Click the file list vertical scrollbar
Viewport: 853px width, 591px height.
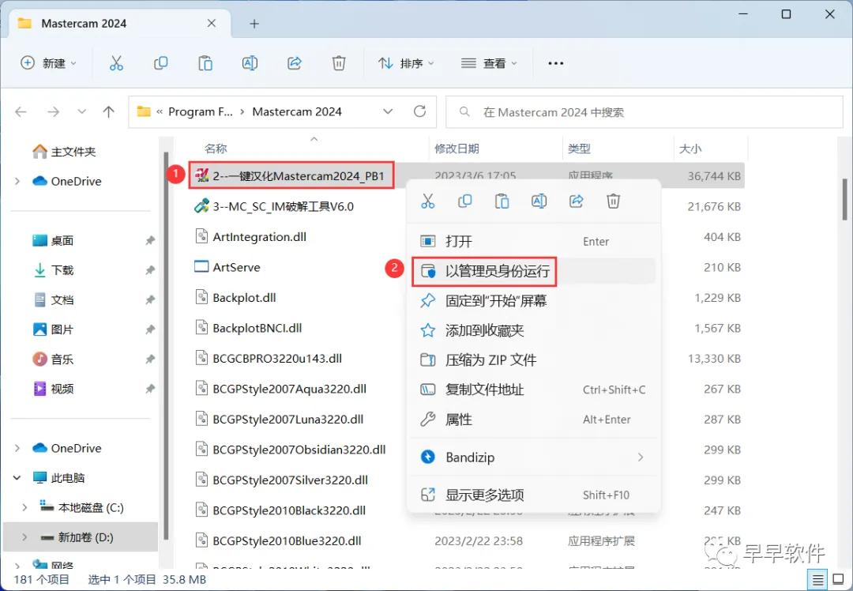tap(845, 200)
